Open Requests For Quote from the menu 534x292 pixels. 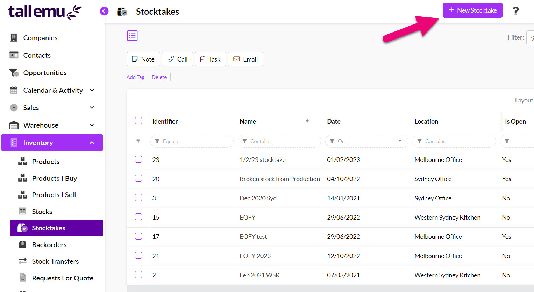pos(63,278)
